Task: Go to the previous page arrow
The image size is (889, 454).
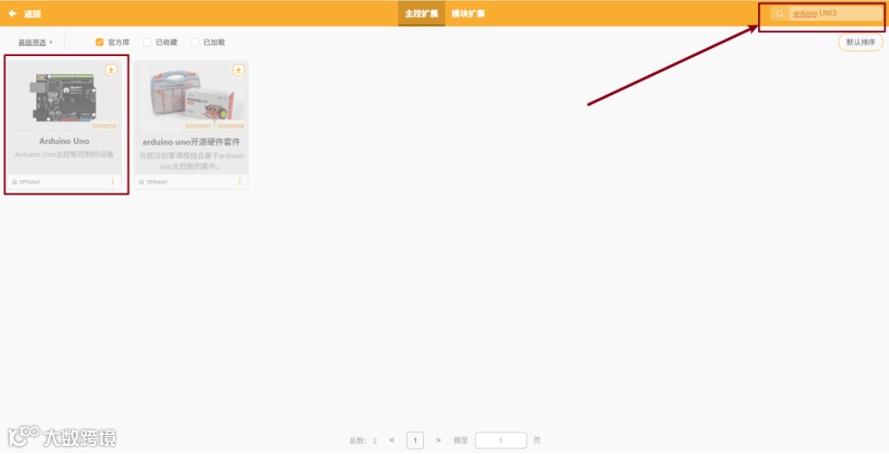Action: point(392,440)
